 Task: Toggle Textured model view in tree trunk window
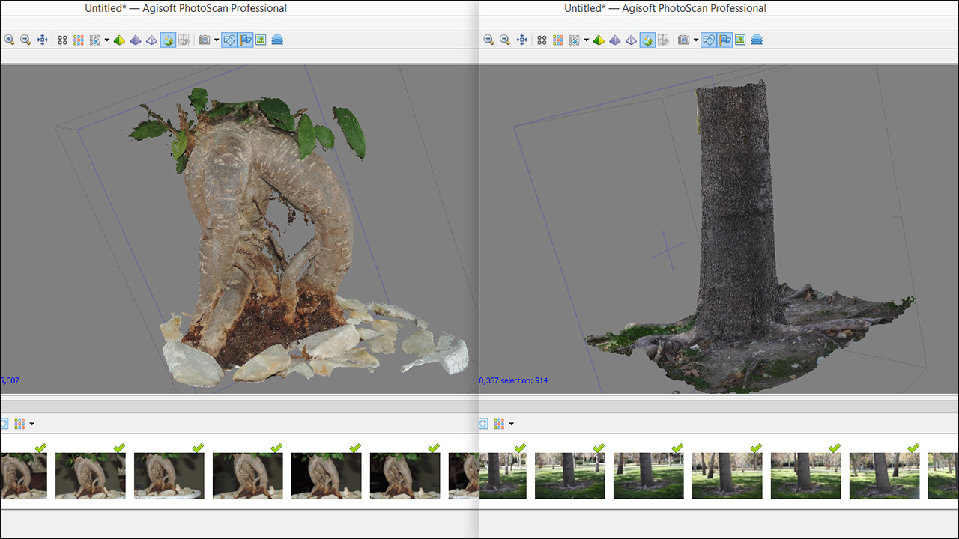[647, 40]
